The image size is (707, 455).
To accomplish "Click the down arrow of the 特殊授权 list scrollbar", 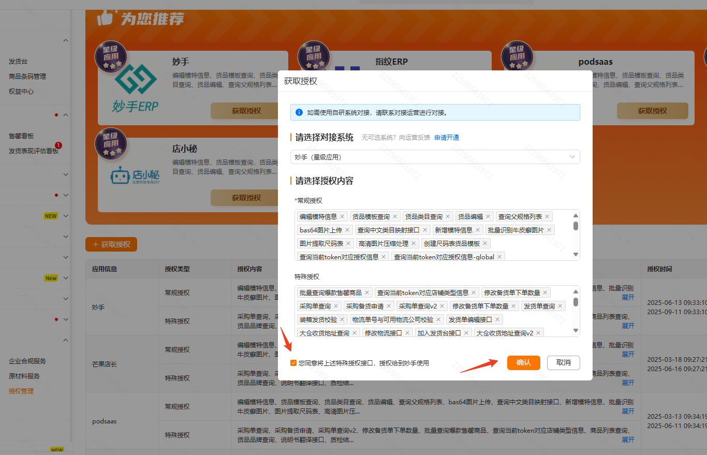I will (576, 330).
